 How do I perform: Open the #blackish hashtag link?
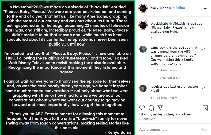pos(181,24)
